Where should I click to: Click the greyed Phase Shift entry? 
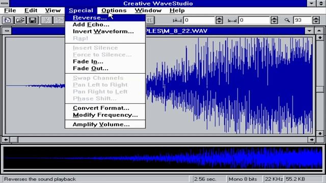[x=105, y=99]
